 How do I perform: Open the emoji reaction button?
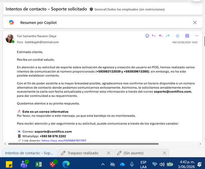147,36
